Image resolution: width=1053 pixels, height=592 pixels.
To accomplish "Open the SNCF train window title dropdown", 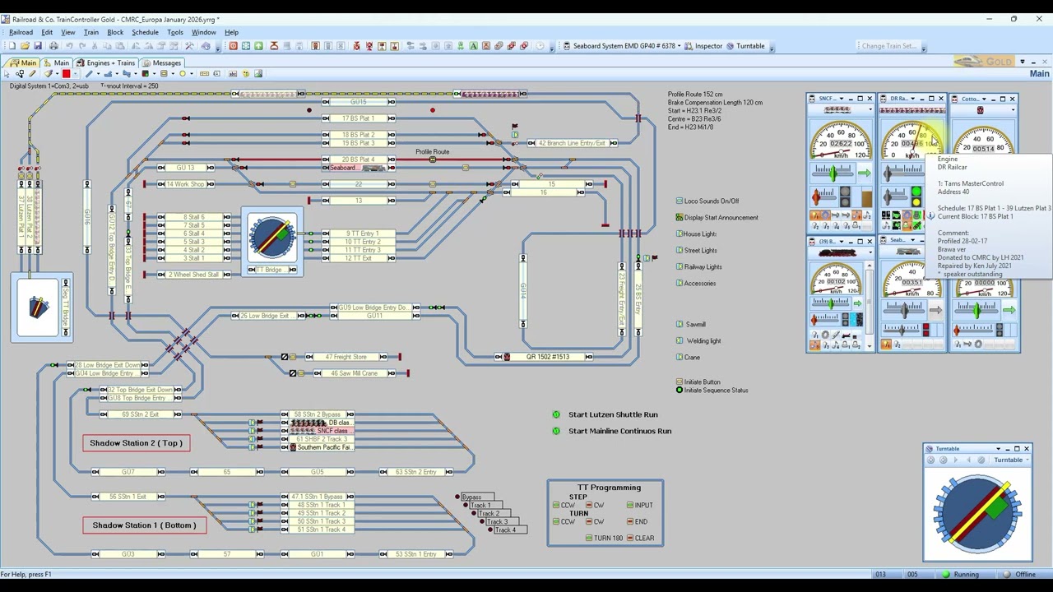I will pos(841,99).
